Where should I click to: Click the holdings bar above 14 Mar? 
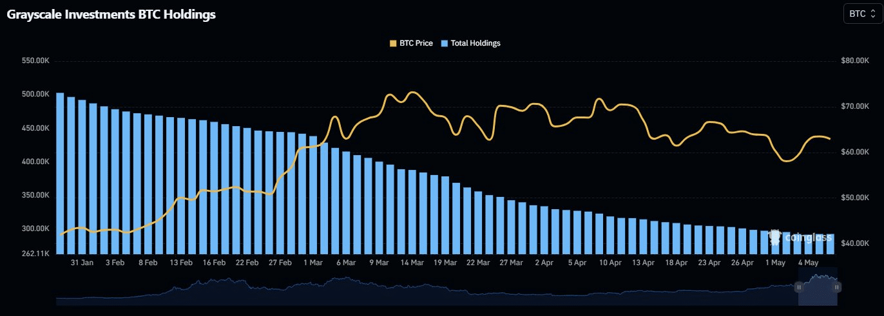pyautogui.click(x=412, y=212)
